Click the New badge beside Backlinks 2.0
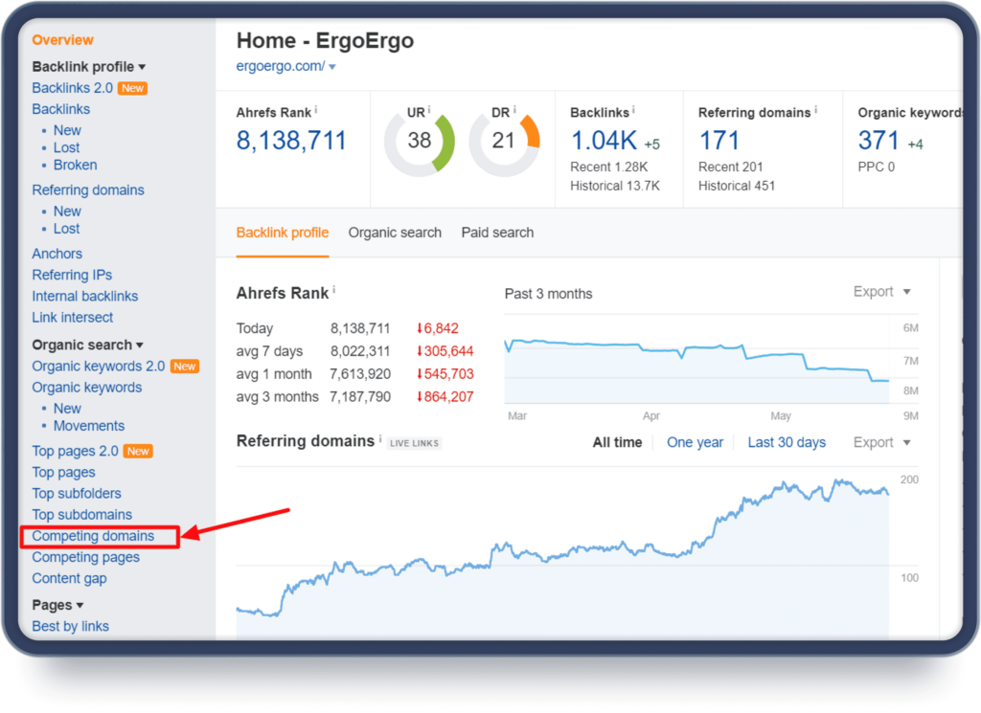The width and height of the screenshot is (981, 713). [132, 88]
